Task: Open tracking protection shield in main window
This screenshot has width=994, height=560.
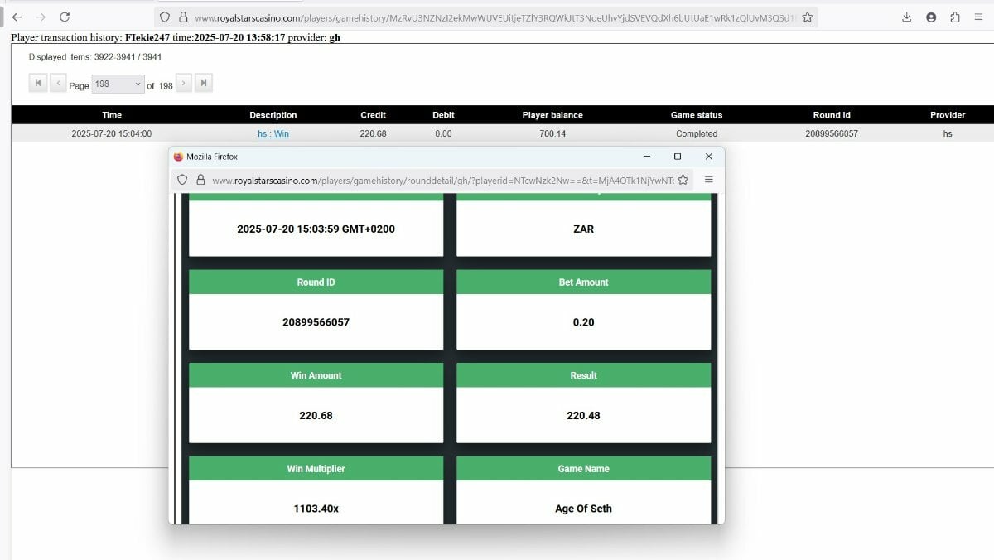Action: click(x=165, y=17)
